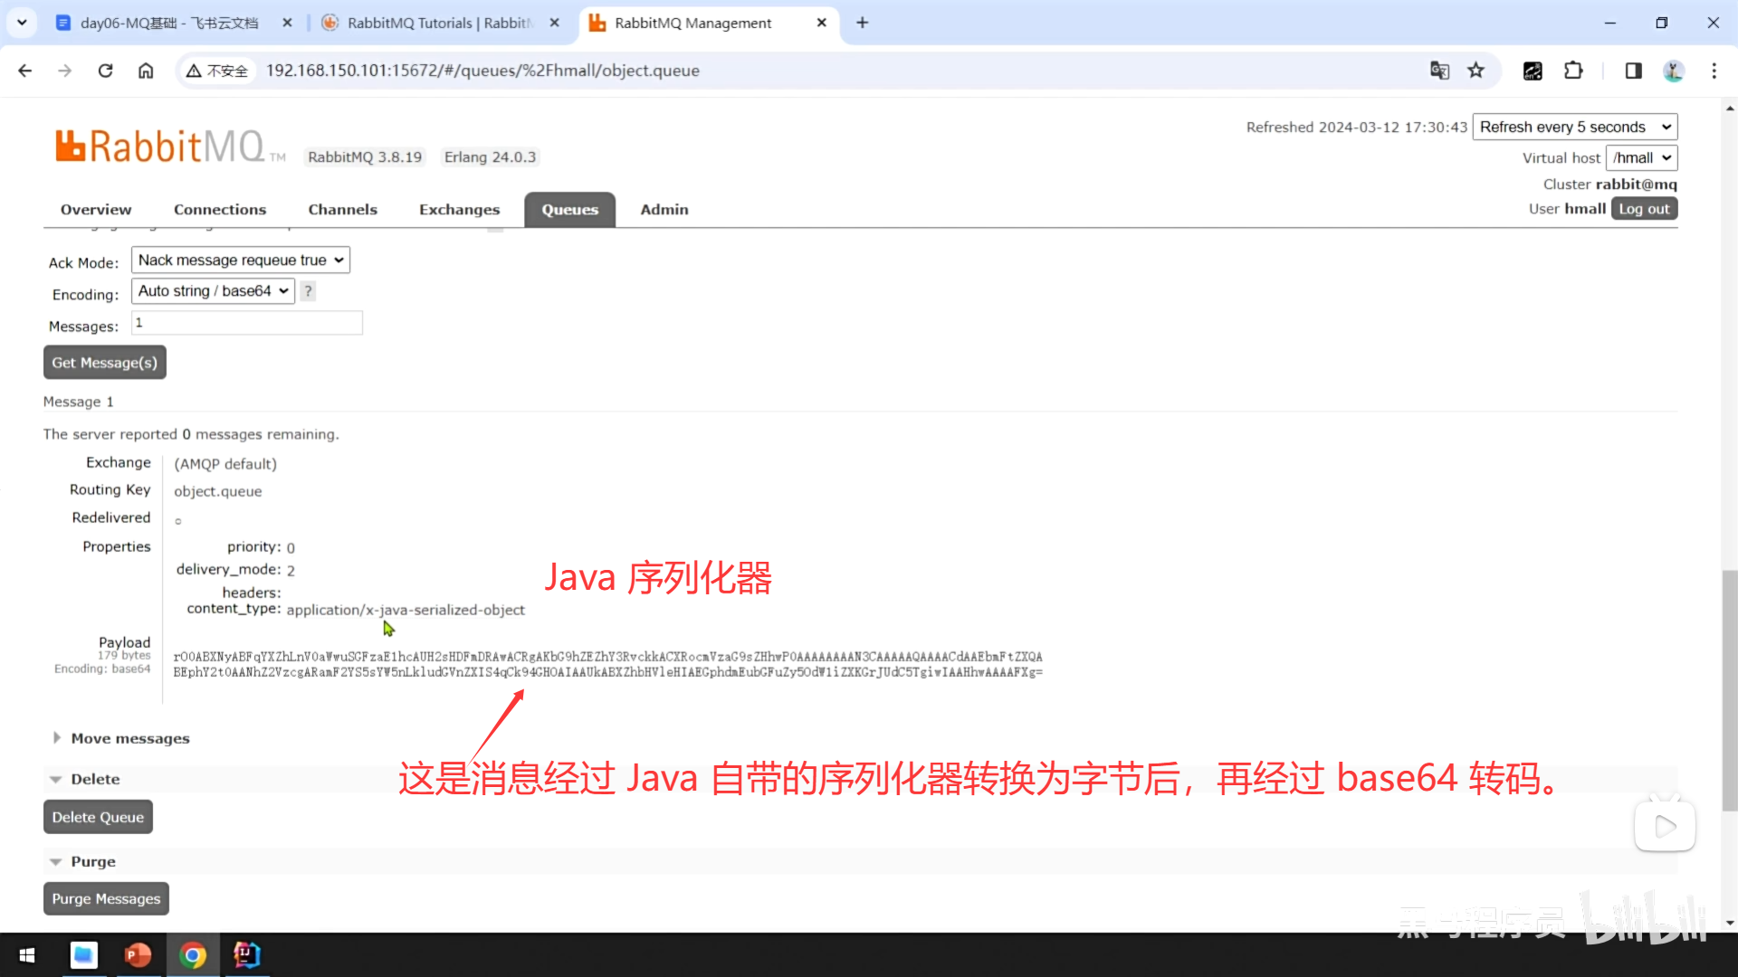The height and width of the screenshot is (977, 1738).
Task: Click the Messages count input field
Action: [x=247, y=323]
